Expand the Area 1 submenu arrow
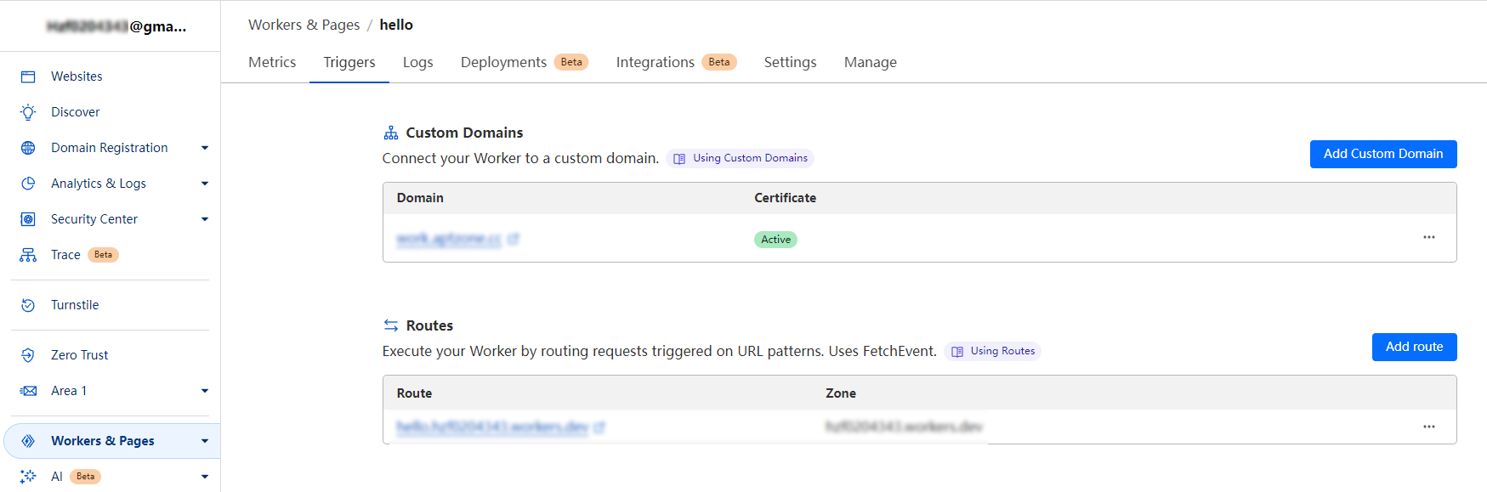The width and height of the screenshot is (1487, 492). 204,391
